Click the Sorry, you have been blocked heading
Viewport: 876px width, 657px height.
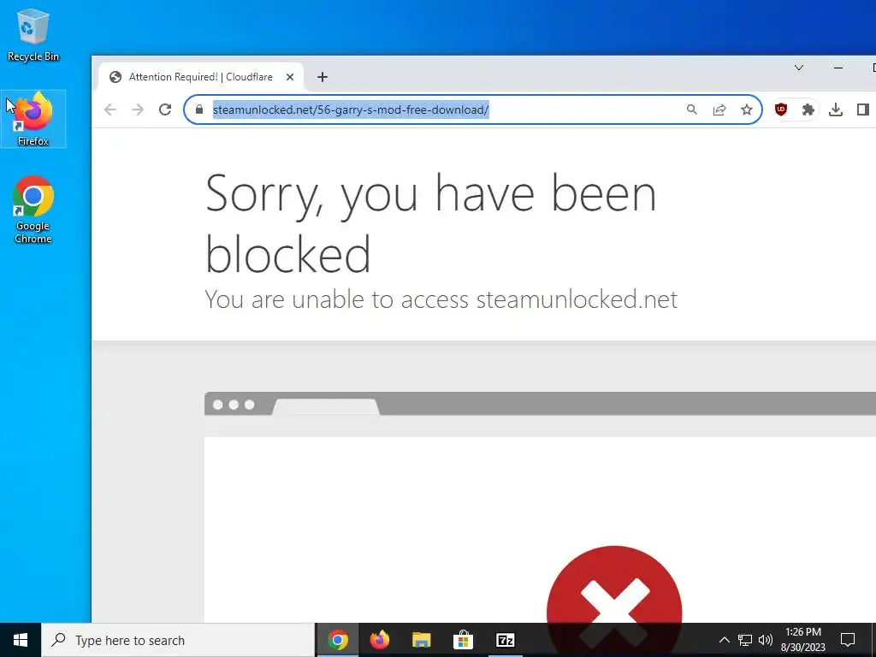point(430,223)
